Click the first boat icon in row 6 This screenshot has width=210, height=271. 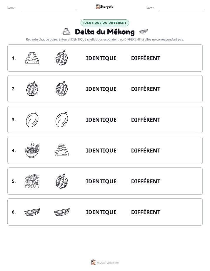pyautogui.click(x=32, y=212)
